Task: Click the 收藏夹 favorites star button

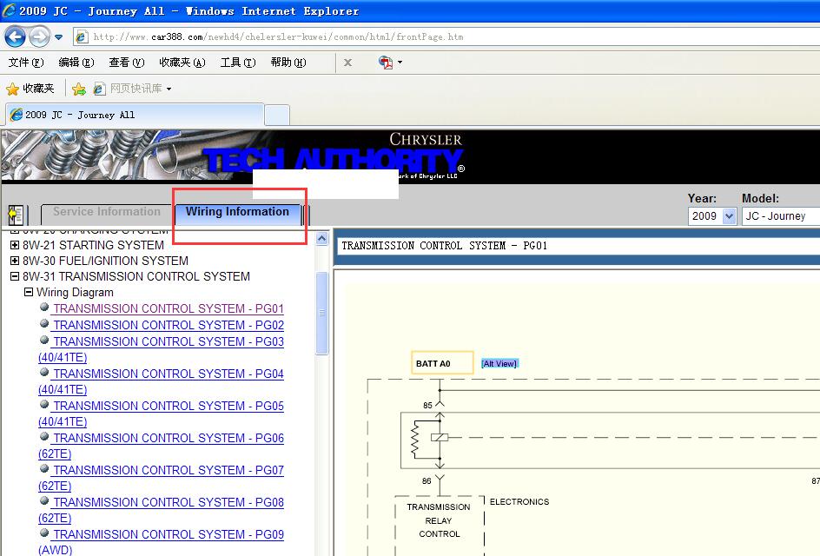Action: pos(30,89)
